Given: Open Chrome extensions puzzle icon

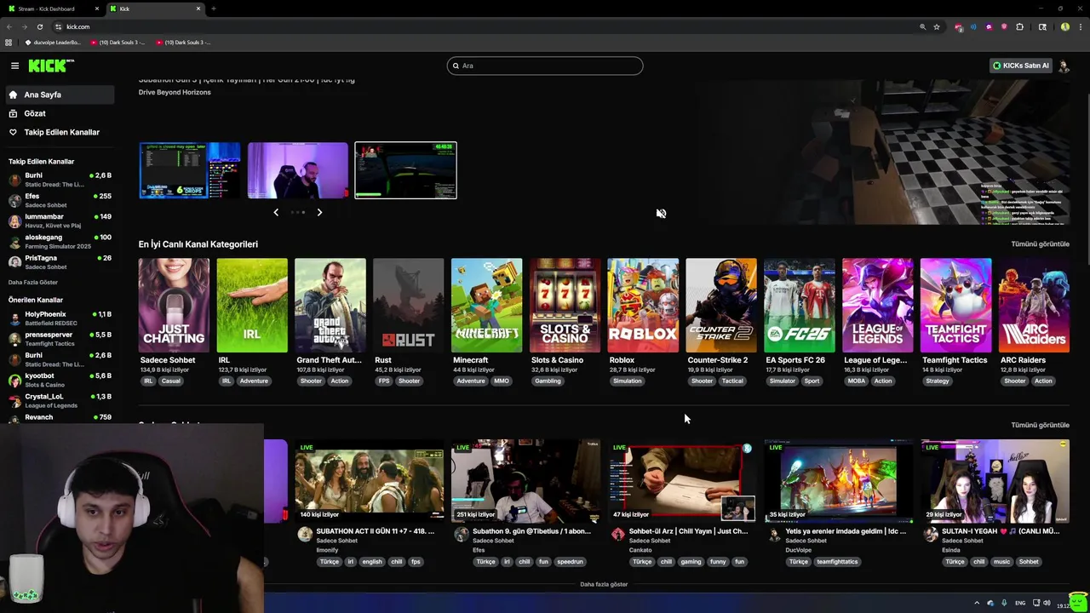Looking at the screenshot, I should 1020,26.
